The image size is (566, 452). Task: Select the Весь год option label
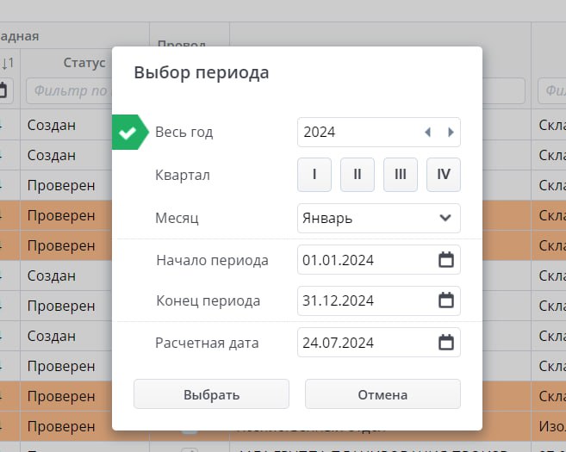point(184,133)
